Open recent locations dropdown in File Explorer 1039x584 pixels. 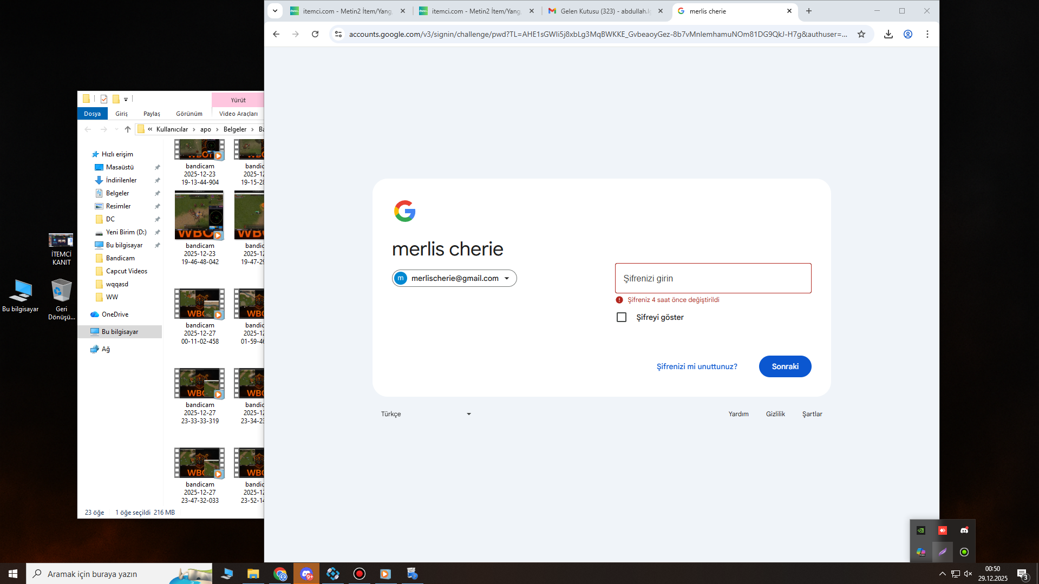(x=116, y=129)
